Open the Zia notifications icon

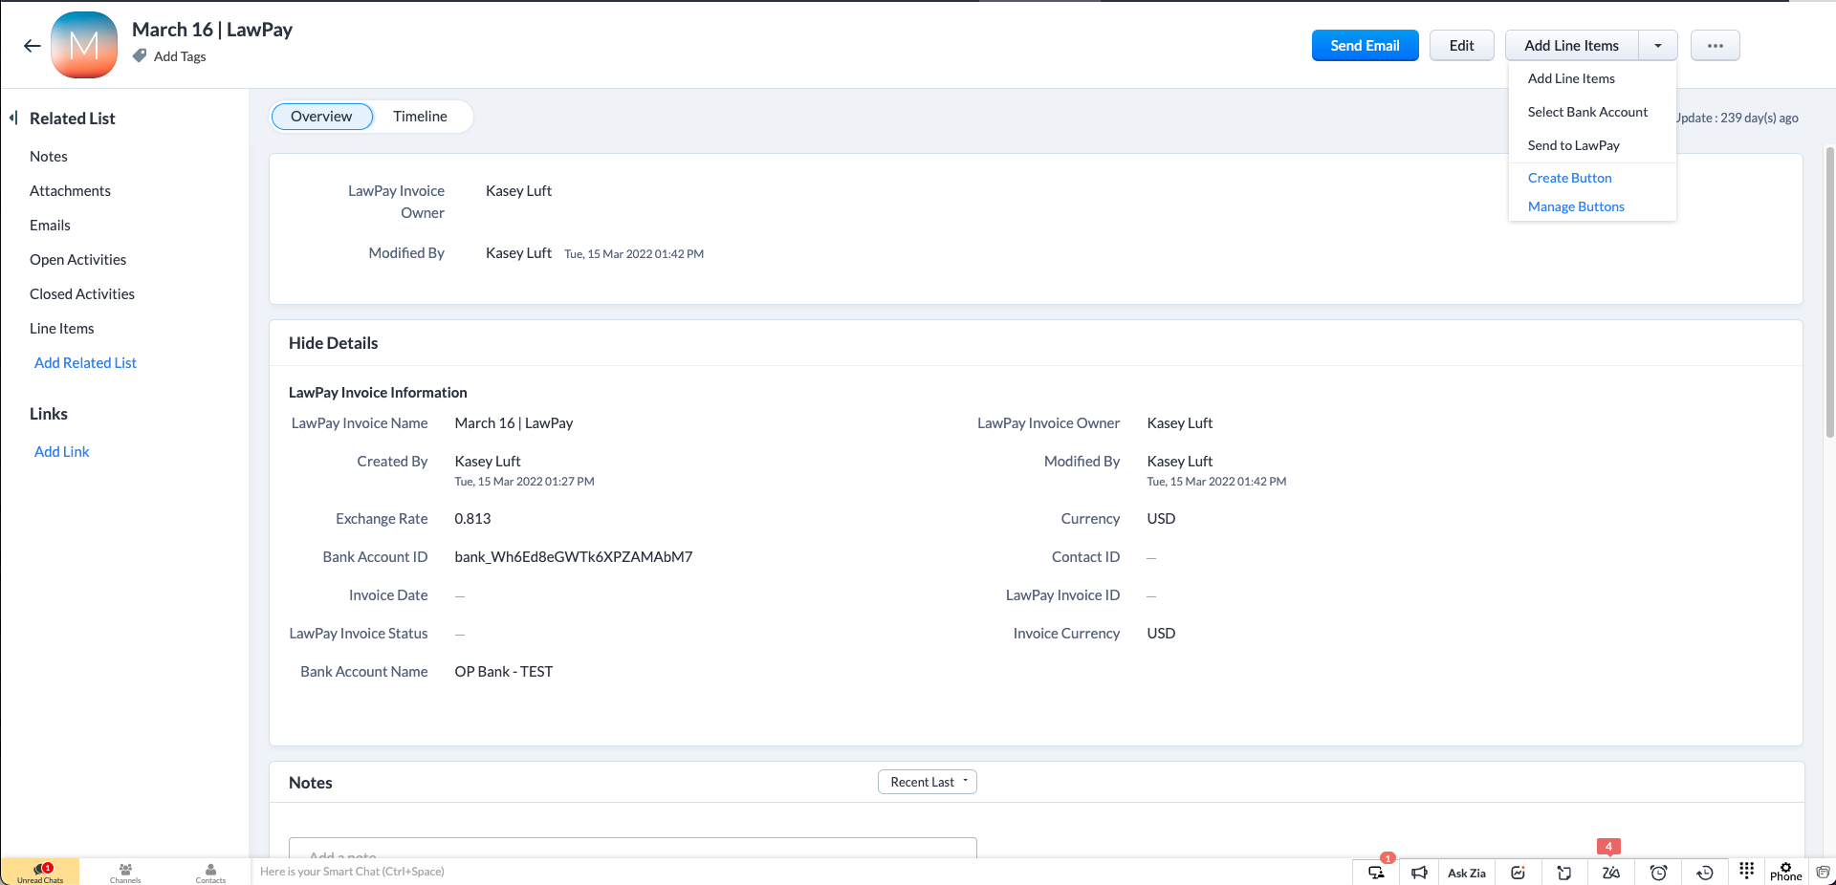[x=1610, y=872]
